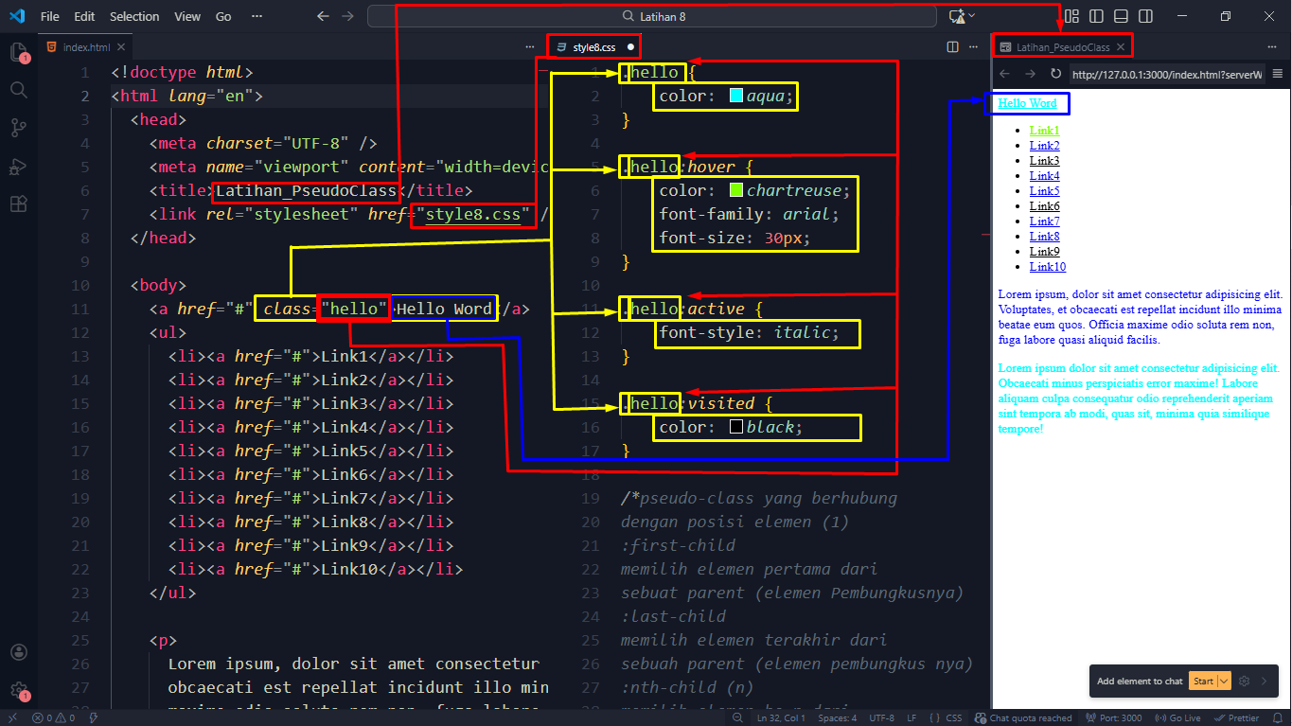
Task: Click the chartreuse color swatch in CSS
Action: click(x=736, y=190)
